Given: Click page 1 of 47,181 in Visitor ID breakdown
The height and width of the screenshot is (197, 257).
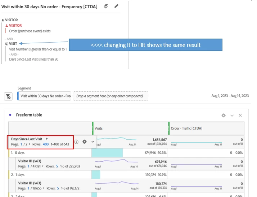Looking at the screenshot, I should [x=28, y=166].
